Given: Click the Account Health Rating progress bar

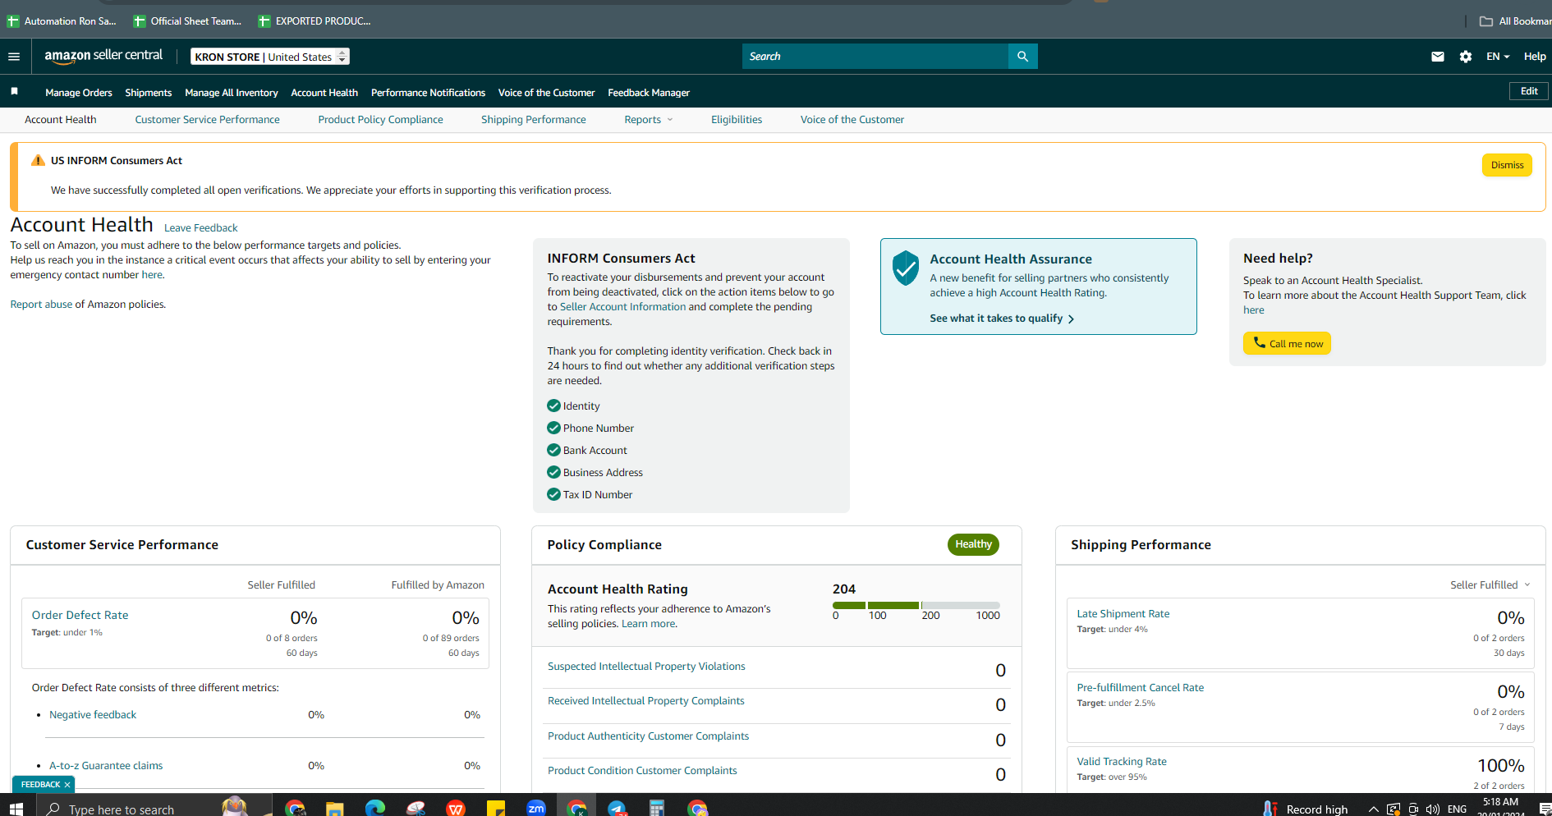Looking at the screenshot, I should 916,605.
